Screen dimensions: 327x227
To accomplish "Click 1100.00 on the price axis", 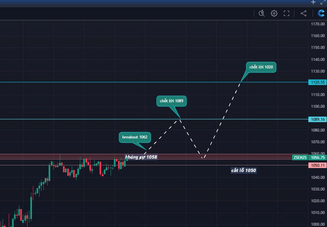I will coord(318,106).
